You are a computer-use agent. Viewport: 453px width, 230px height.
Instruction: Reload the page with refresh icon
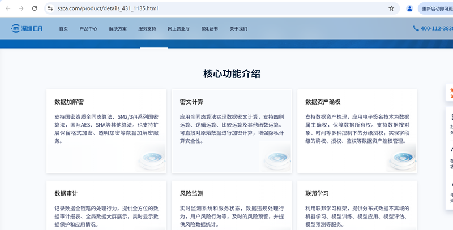35,8
